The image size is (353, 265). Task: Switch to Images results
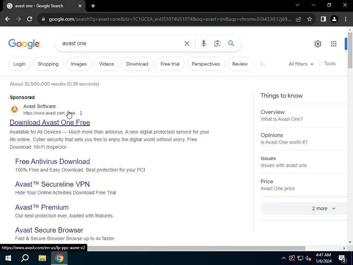pos(79,64)
